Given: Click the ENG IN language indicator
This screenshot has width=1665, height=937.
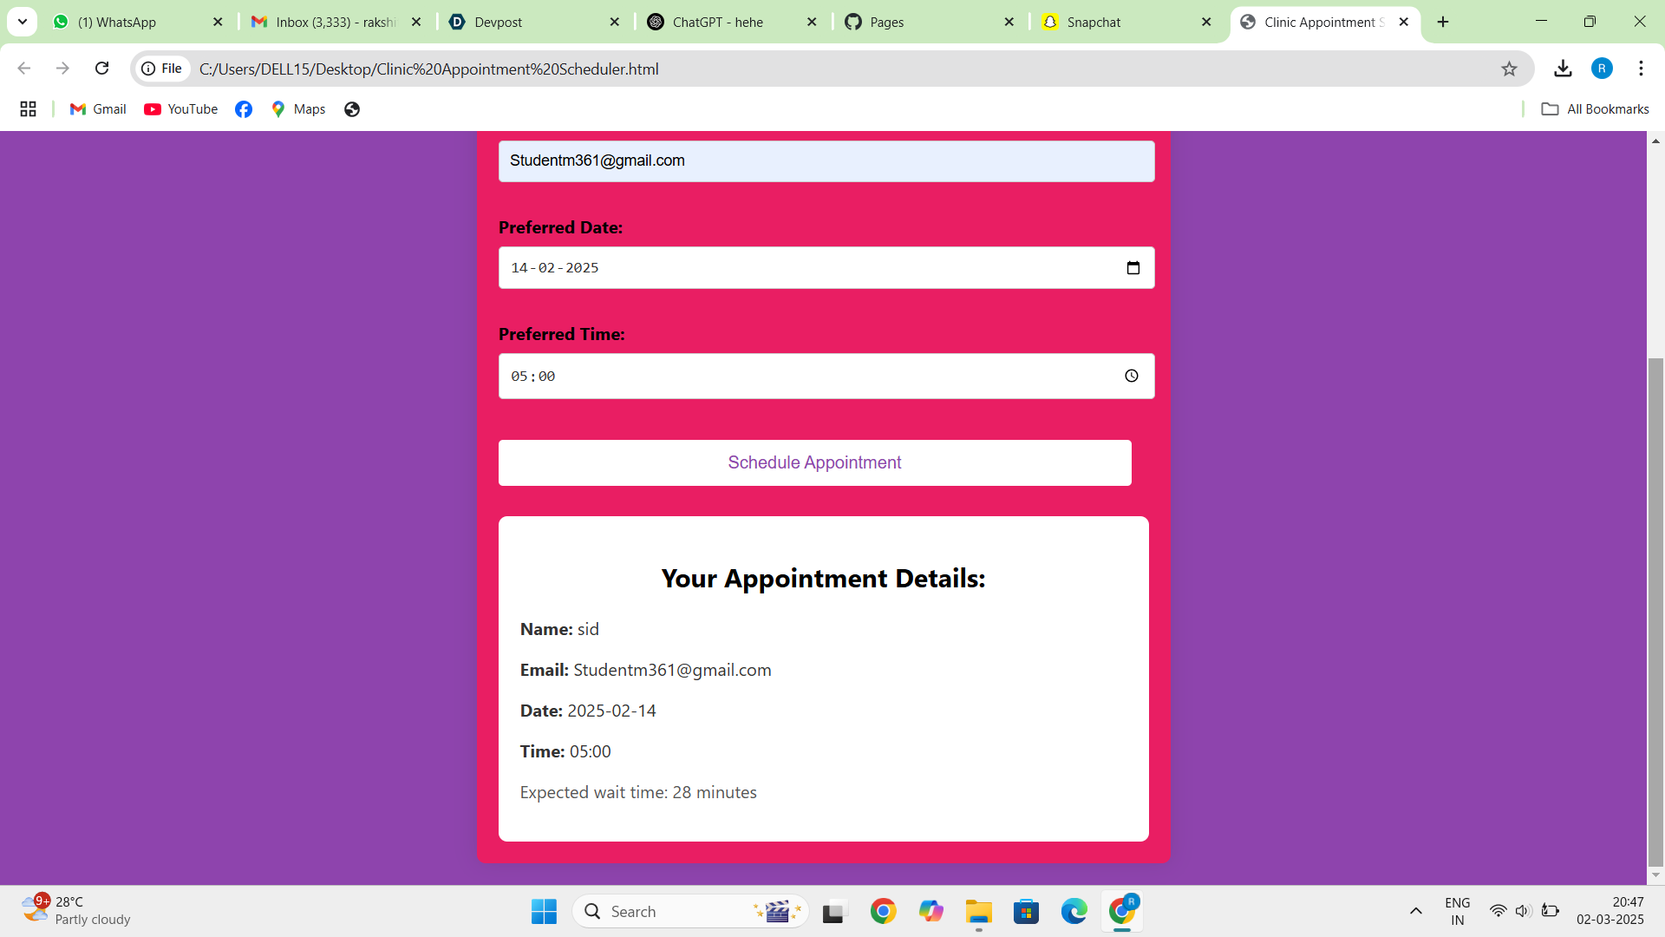Looking at the screenshot, I should coord(1457,911).
